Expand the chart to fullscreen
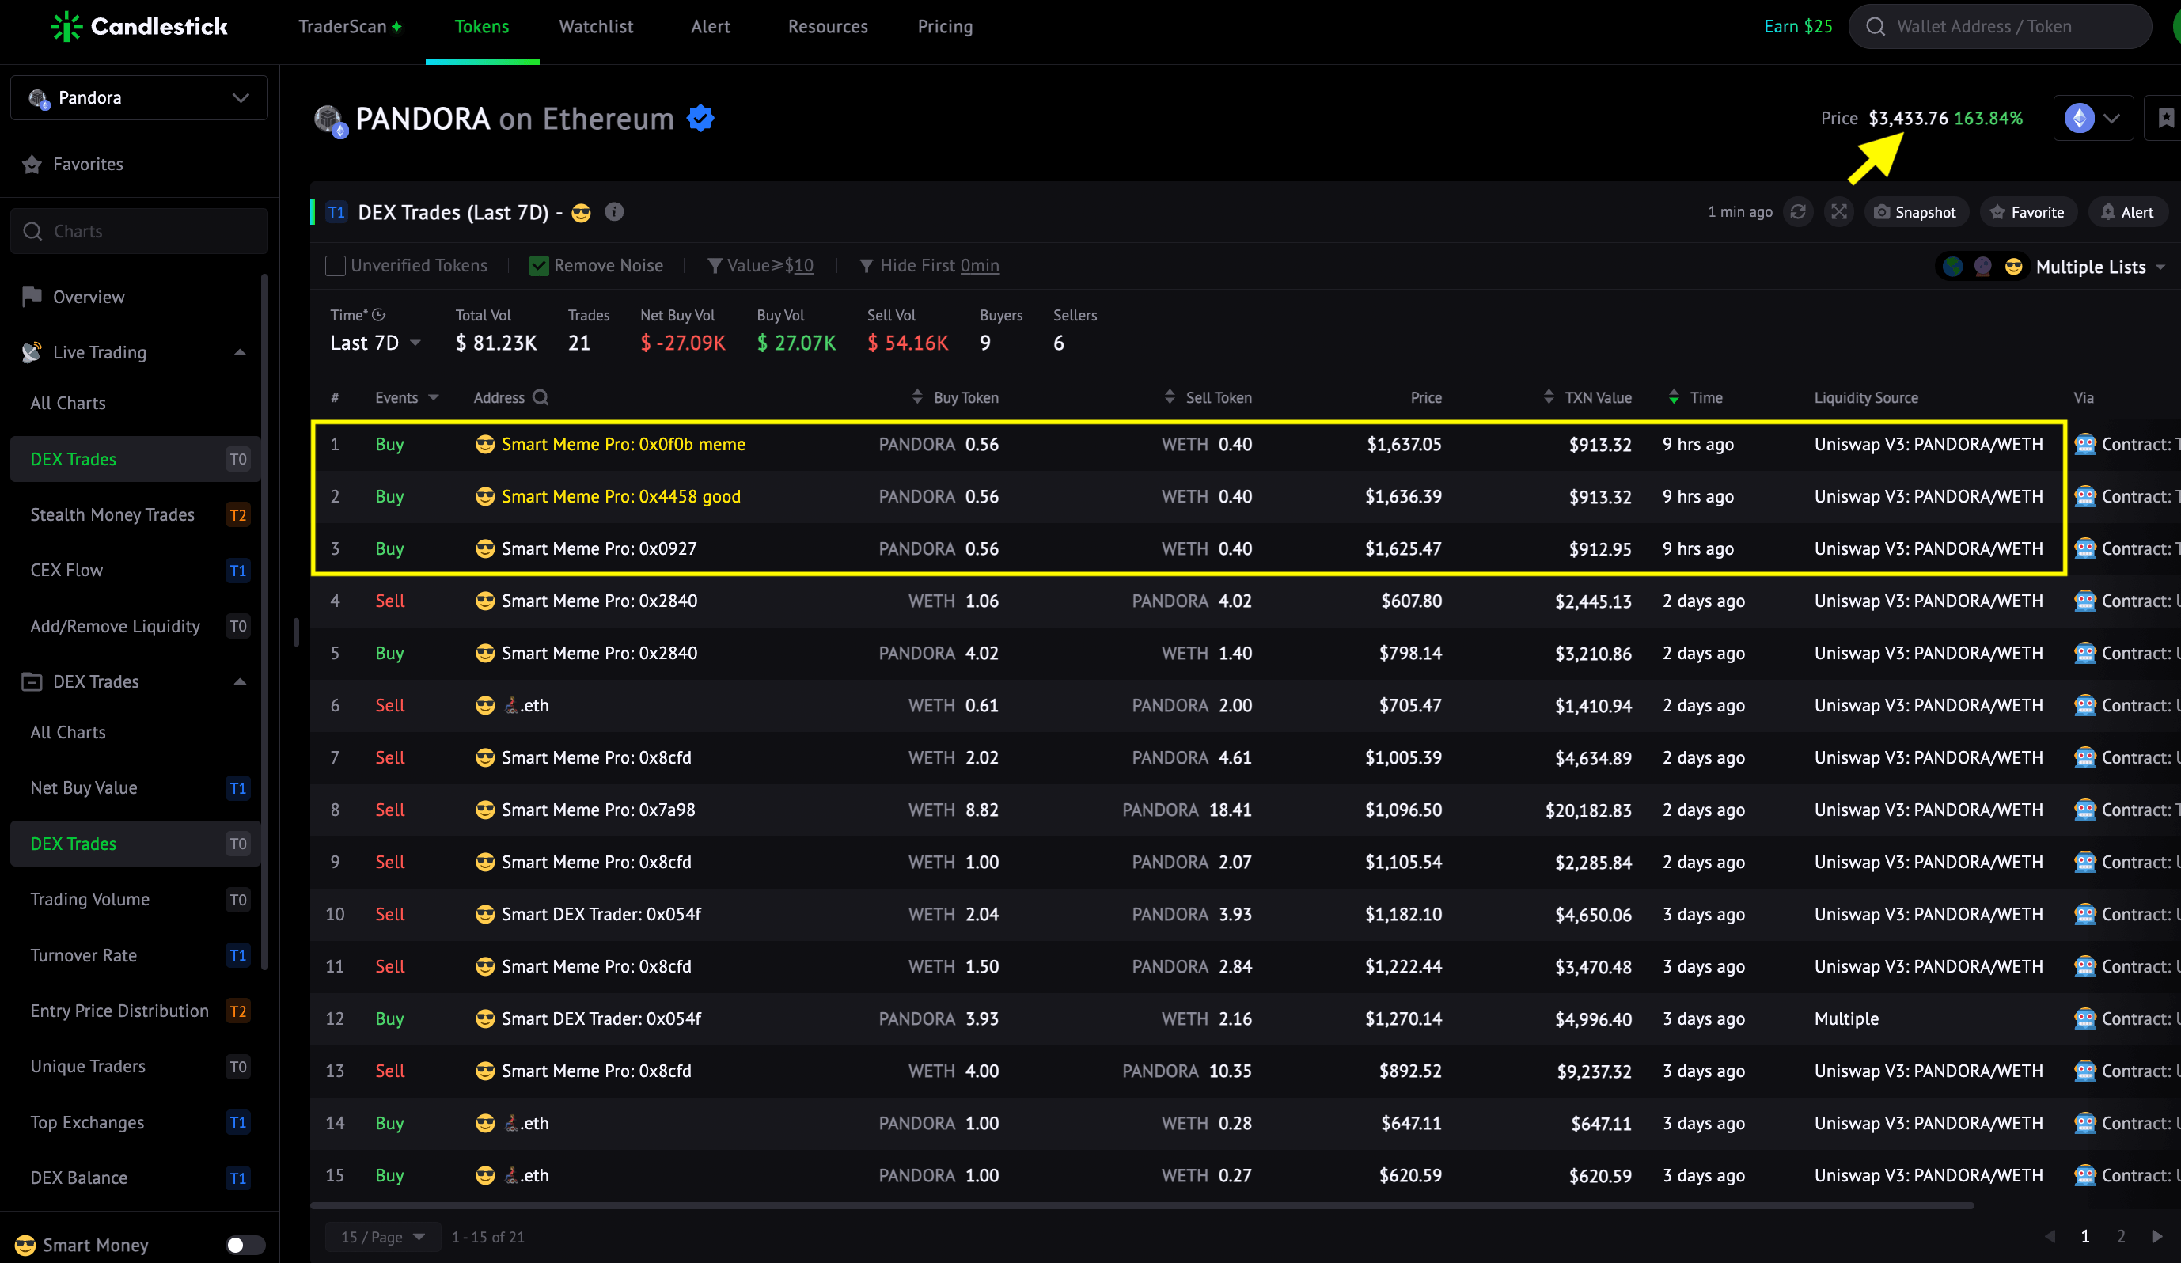The height and width of the screenshot is (1263, 2181). tap(1838, 212)
